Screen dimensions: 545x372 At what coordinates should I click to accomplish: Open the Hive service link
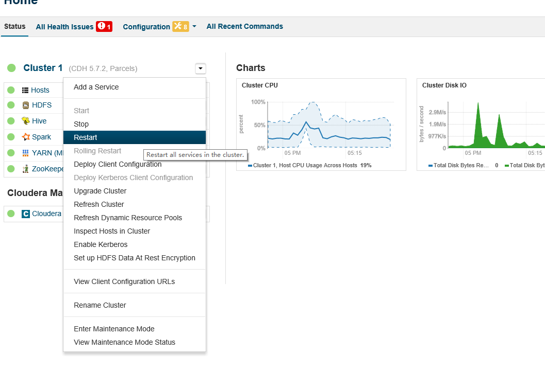coord(39,121)
